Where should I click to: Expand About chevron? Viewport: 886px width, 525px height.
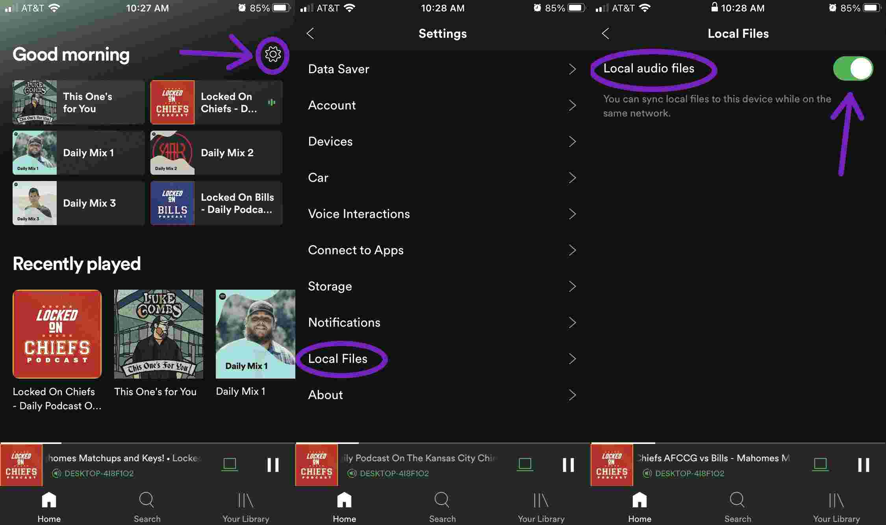(x=573, y=395)
